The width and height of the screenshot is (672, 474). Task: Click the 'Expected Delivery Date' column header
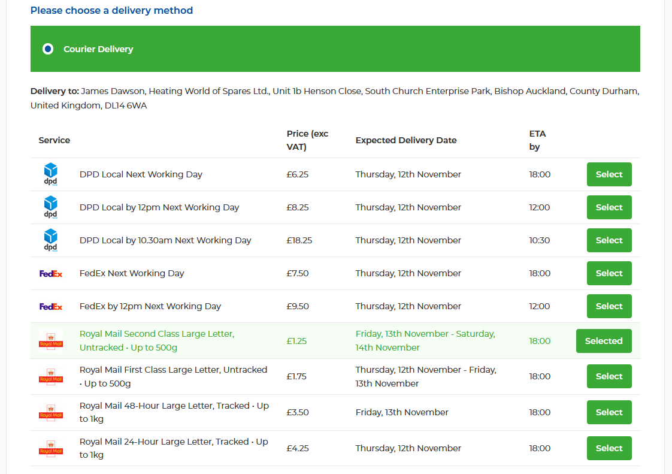coord(406,140)
